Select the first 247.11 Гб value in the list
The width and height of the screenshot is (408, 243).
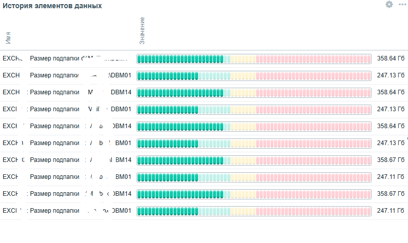pyautogui.click(x=390, y=177)
